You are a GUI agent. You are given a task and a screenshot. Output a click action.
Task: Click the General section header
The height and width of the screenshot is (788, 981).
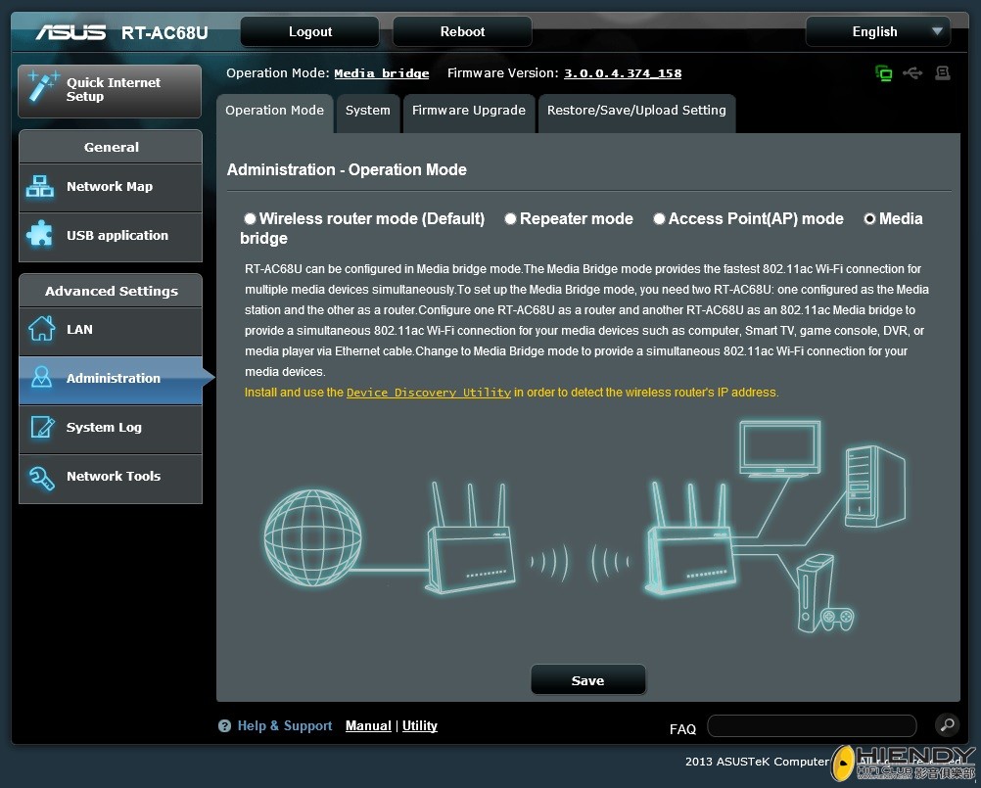point(111,147)
